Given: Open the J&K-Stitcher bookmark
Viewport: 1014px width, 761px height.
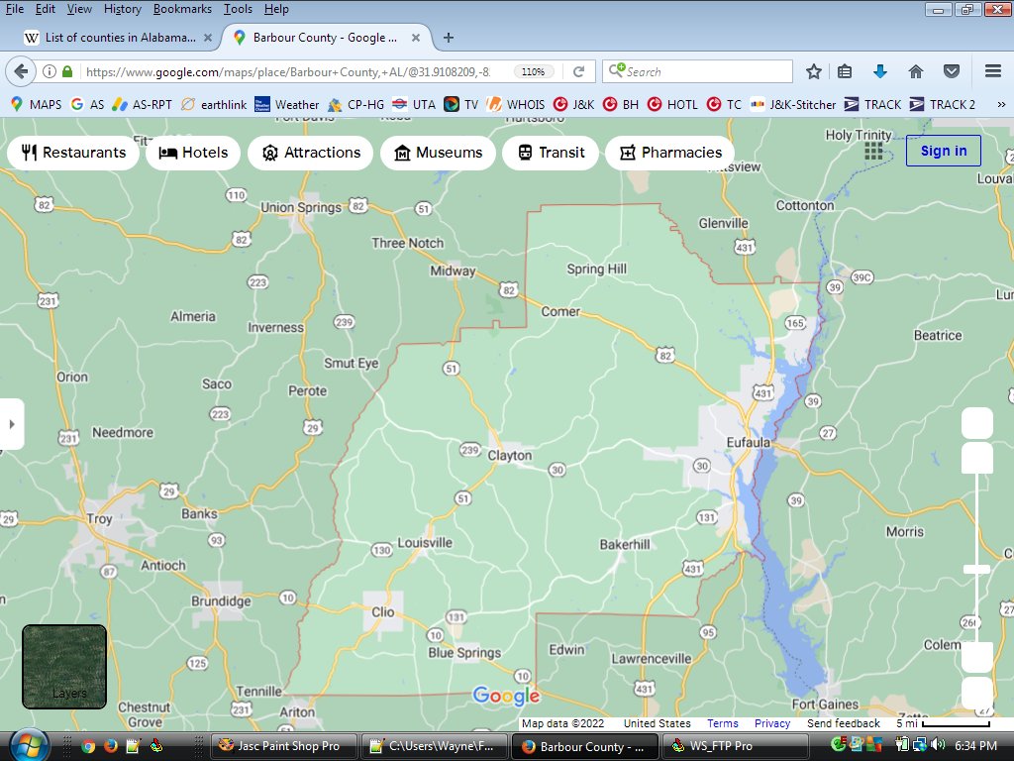Looking at the screenshot, I should [793, 104].
